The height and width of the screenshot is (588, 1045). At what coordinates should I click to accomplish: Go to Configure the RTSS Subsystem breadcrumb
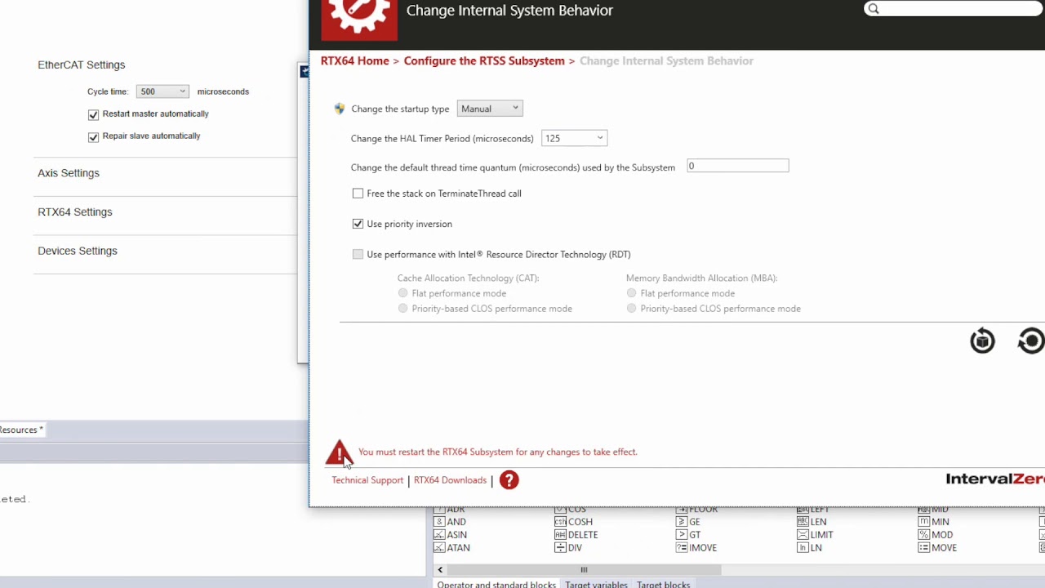point(484,61)
